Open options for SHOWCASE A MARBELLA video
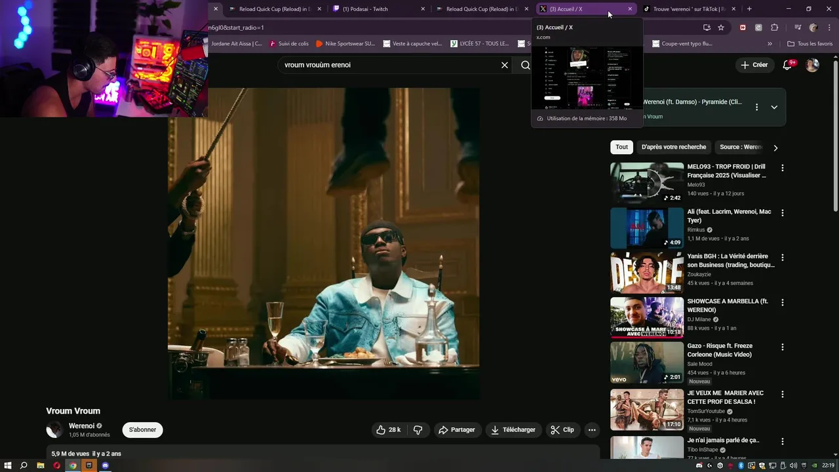 coord(782,303)
